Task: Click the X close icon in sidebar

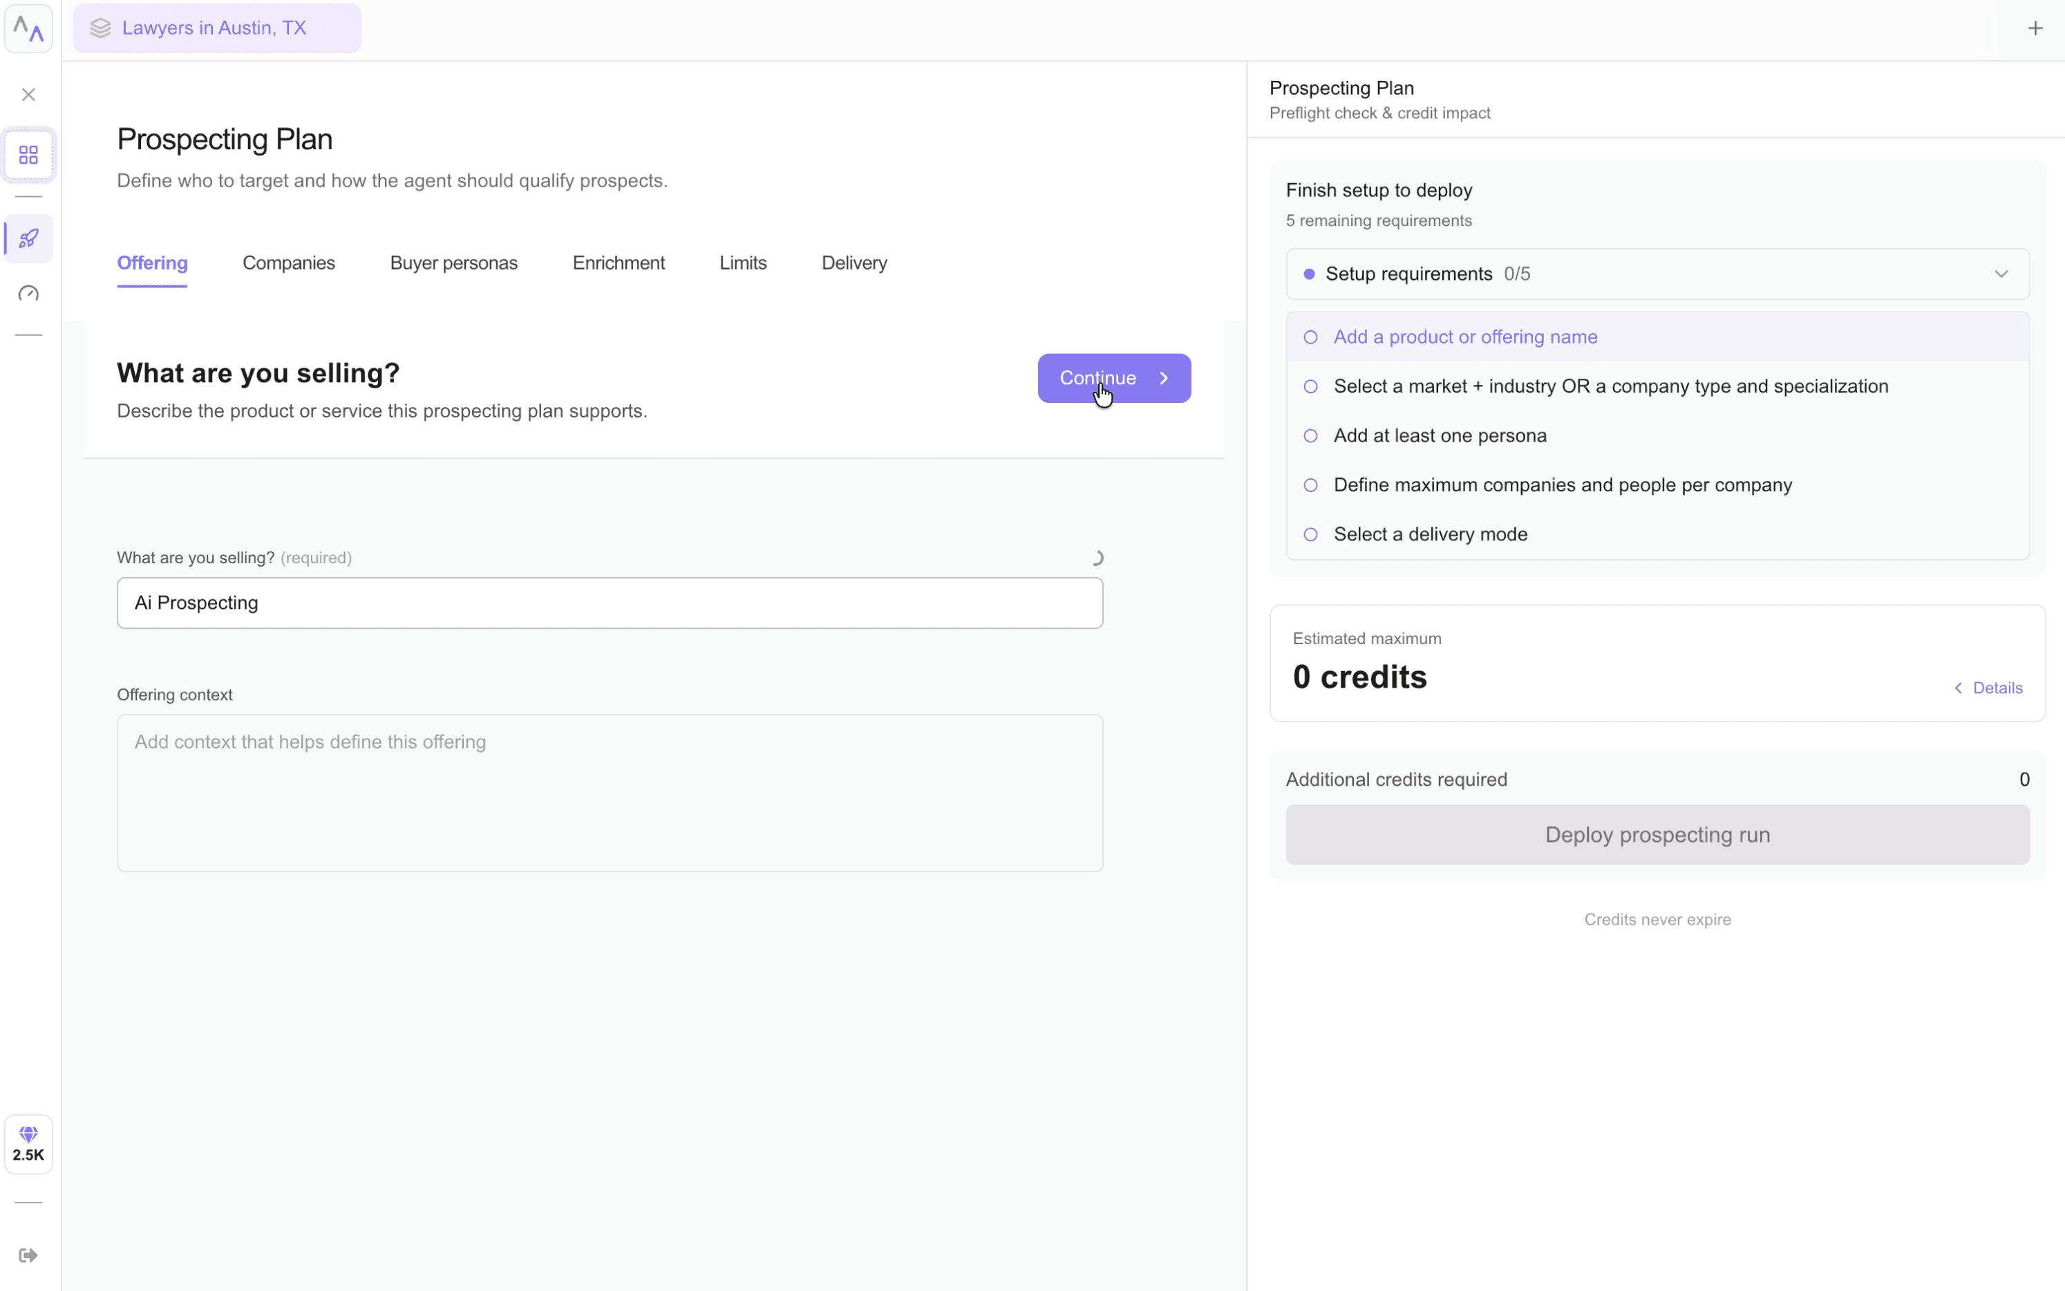Action: pos(28,95)
